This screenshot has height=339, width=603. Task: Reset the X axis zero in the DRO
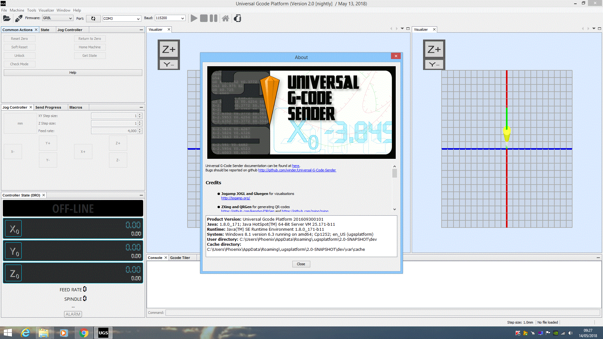click(13, 229)
